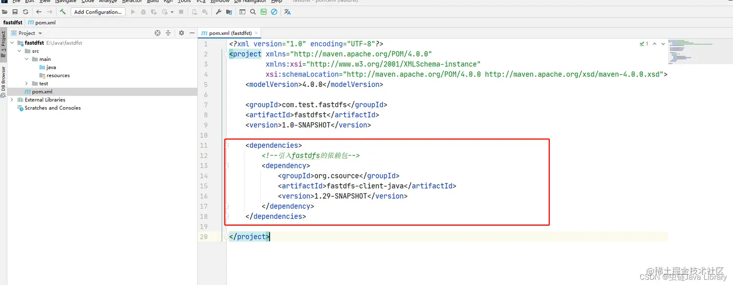Click the Stop square icon in the toolbar
The image size is (733, 285).
tap(181, 12)
